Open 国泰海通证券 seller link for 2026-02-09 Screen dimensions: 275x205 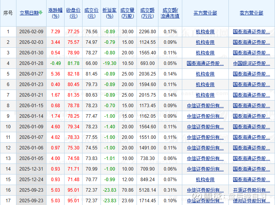click(251, 32)
